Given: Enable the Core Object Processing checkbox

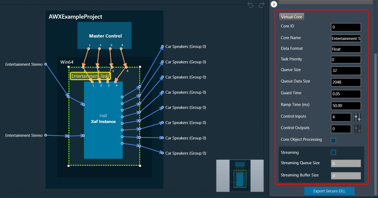Looking at the screenshot, I should tap(333, 141).
